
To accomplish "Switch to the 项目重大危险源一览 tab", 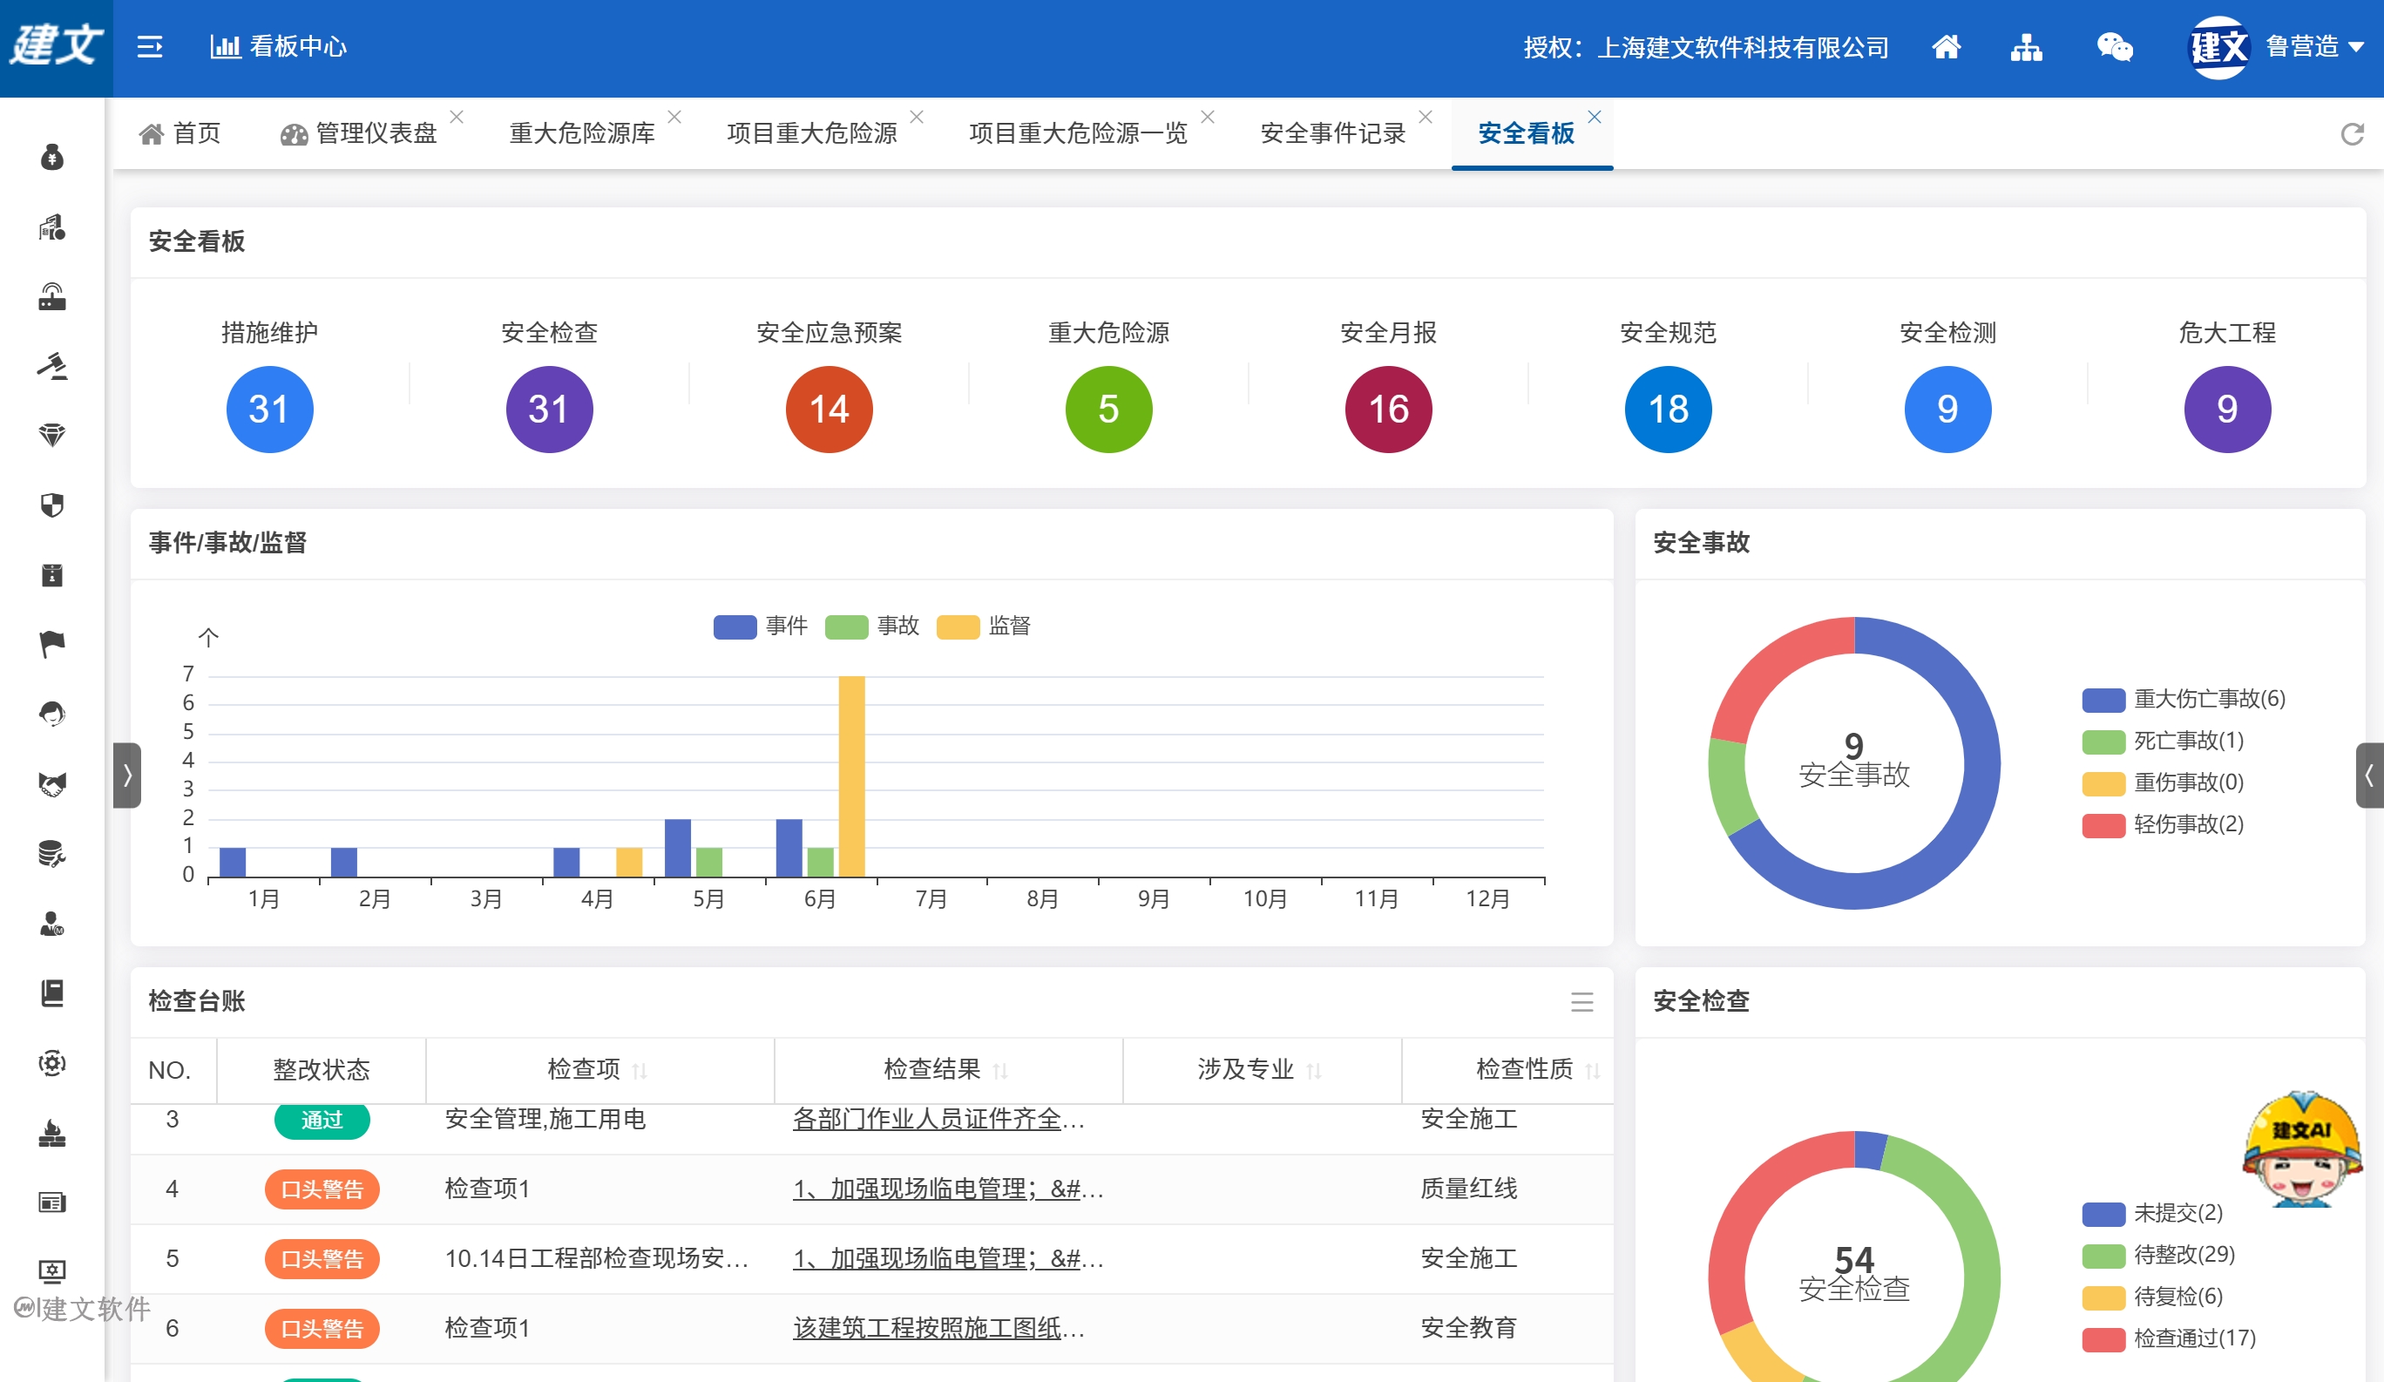I will (x=1079, y=133).
